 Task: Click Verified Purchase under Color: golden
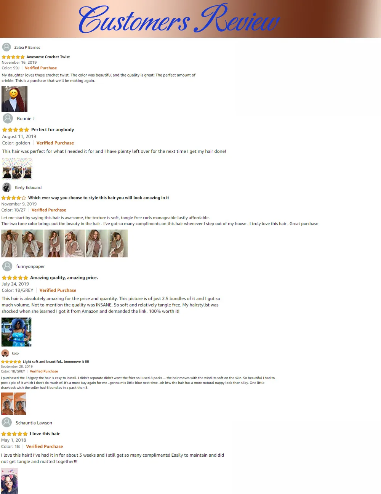click(x=55, y=143)
